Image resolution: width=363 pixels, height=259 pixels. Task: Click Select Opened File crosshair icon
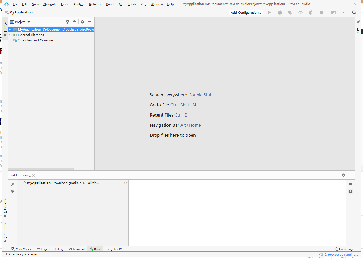click(67, 22)
